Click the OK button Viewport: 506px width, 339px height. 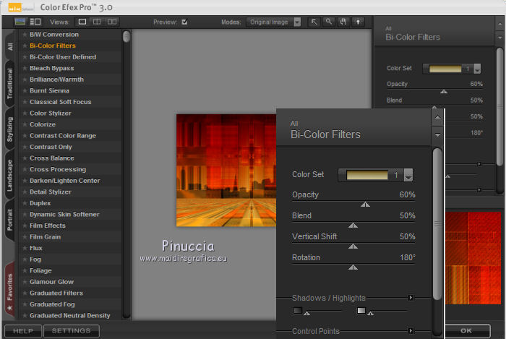tap(466, 331)
